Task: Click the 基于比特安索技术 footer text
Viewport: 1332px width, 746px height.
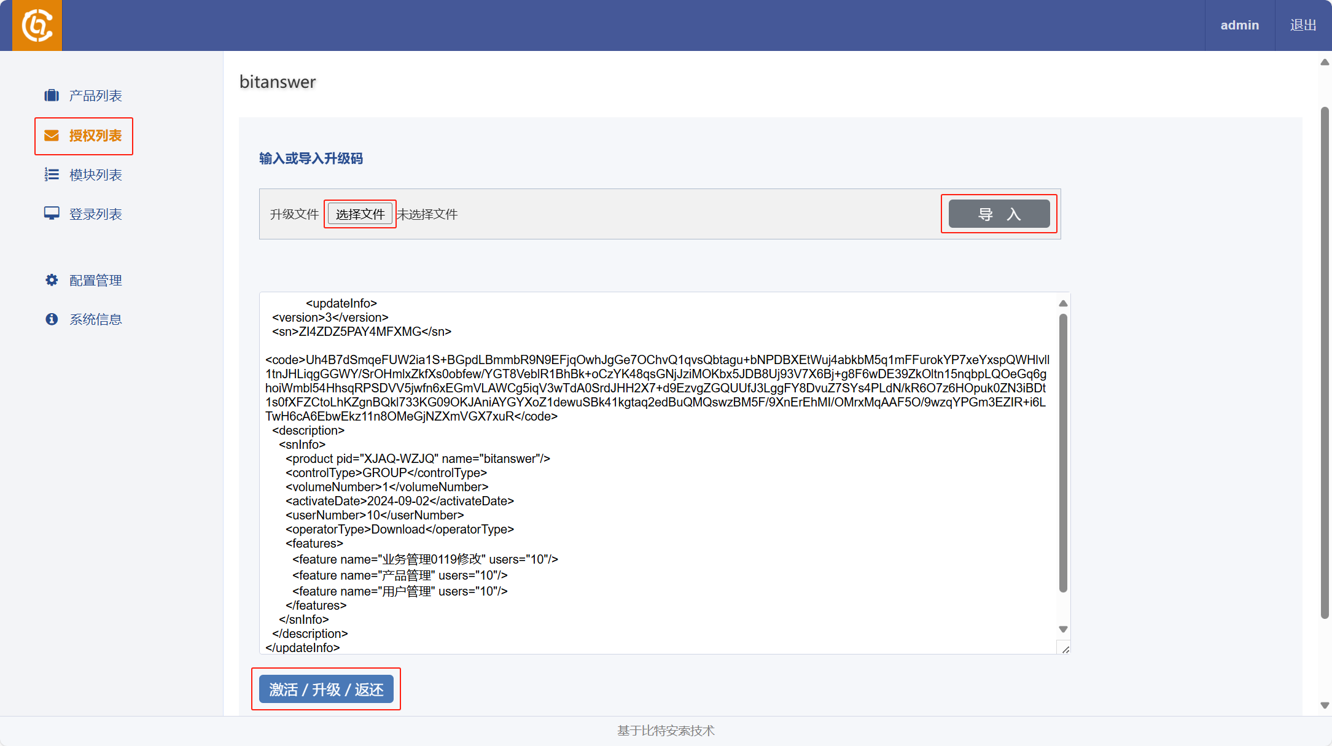Action: coord(666,731)
